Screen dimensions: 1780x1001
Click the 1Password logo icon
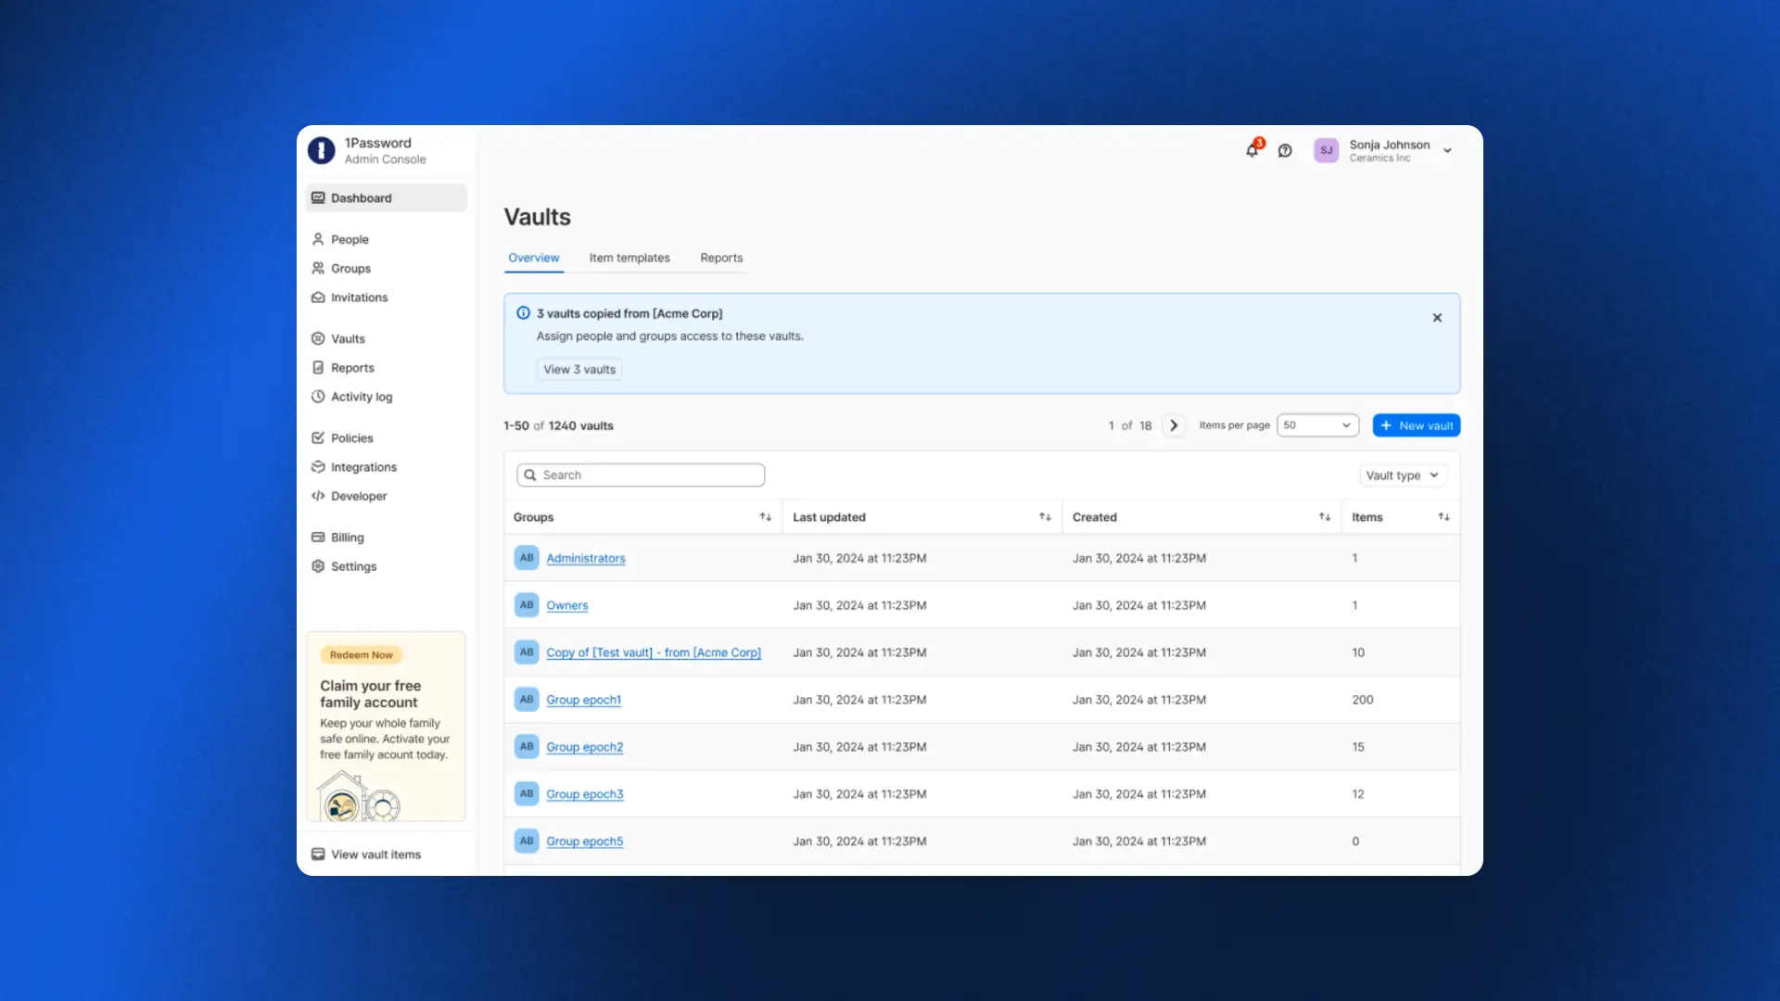pos(321,150)
